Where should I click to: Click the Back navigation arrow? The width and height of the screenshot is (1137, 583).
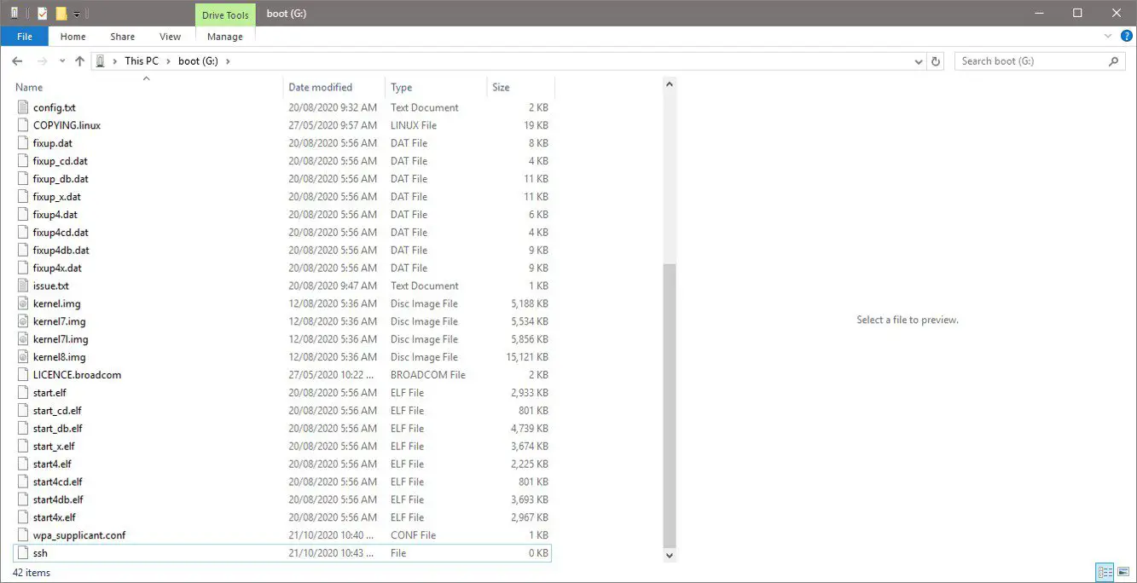pos(17,61)
